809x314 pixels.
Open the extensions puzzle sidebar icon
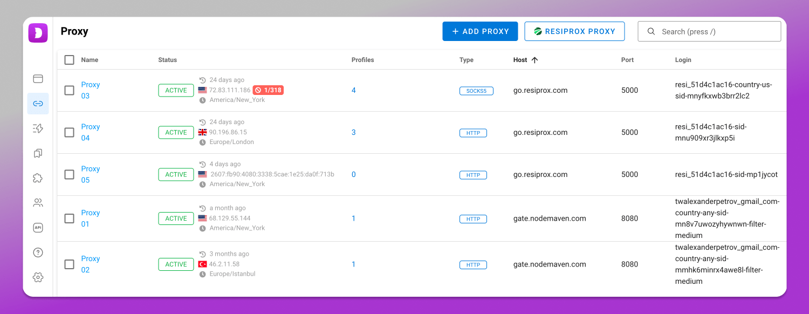[x=38, y=178]
